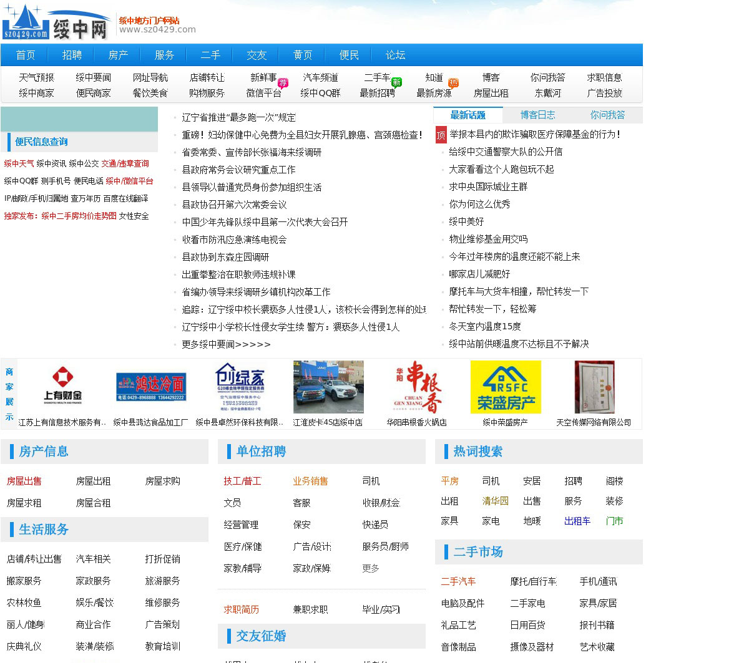Click the 绥中网 site logo
This screenshot has width=749, height=663.
pos(56,24)
